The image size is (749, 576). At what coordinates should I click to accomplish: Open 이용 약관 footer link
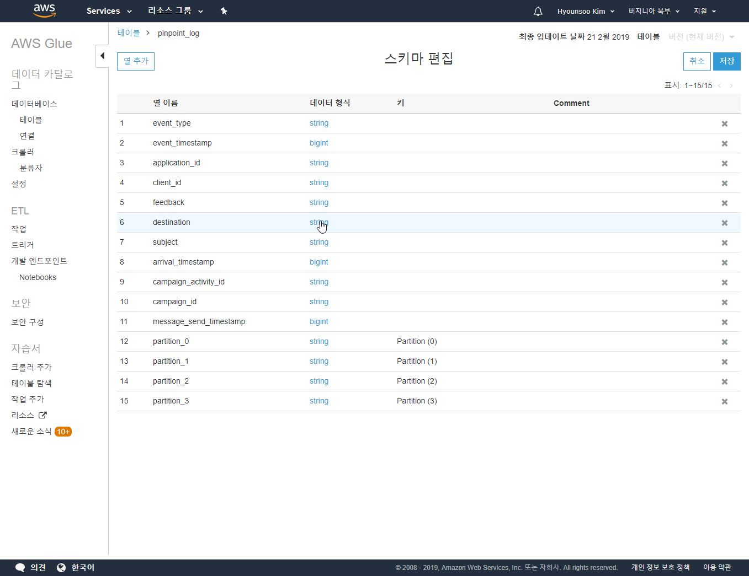[717, 567]
